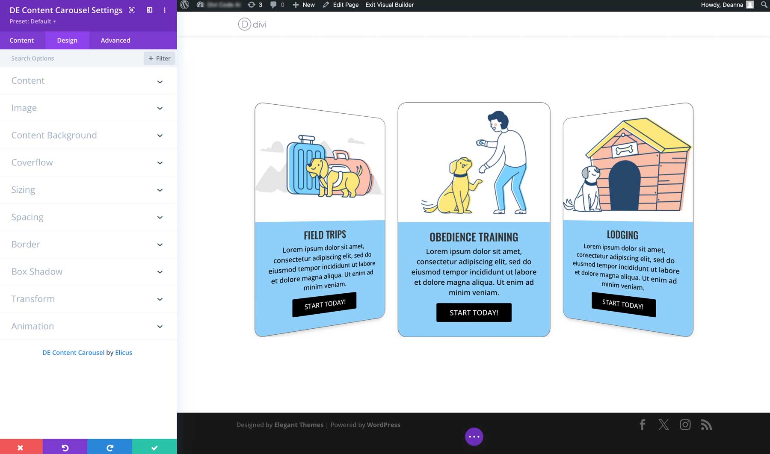Switch to the Design tab
The height and width of the screenshot is (454, 770).
tap(67, 40)
